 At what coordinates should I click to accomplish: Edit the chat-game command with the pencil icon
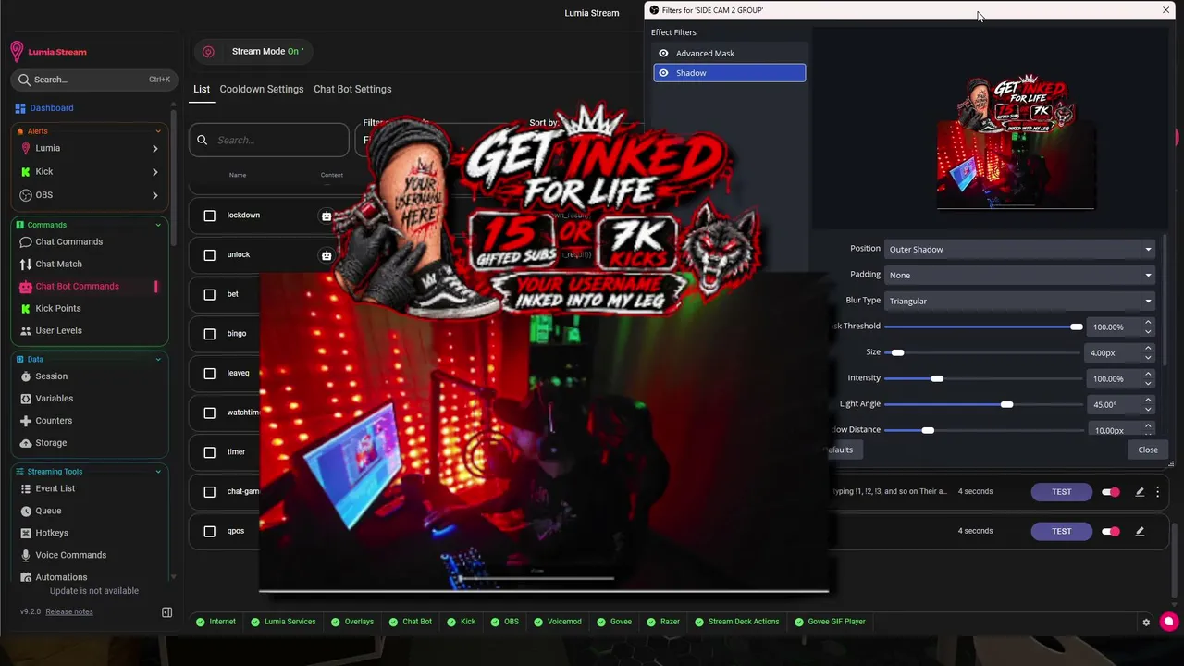(x=1140, y=492)
